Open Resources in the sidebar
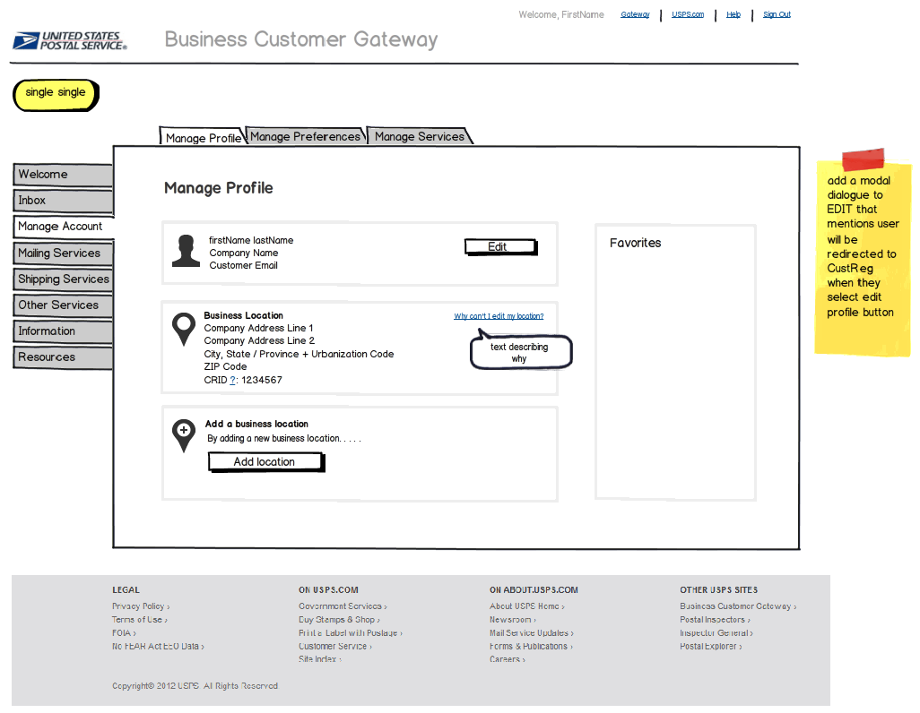 pyautogui.click(x=63, y=357)
